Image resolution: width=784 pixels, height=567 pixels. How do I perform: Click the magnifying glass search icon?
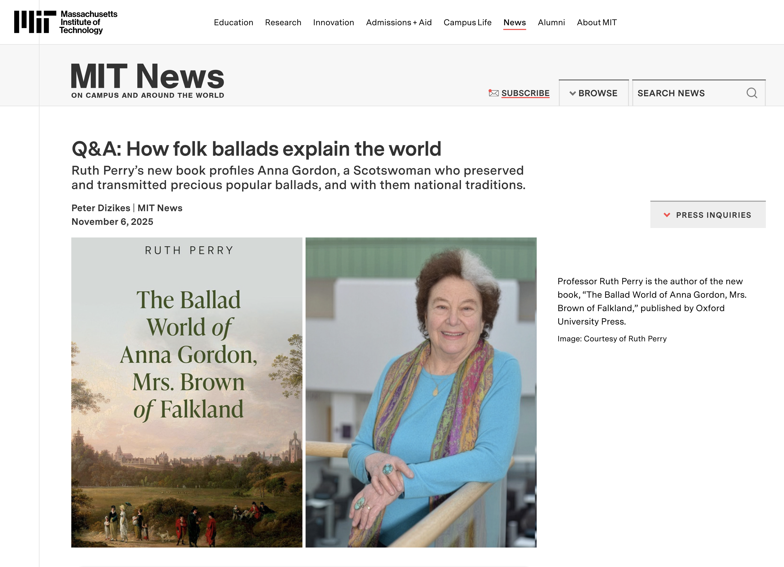[x=752, y=93]
